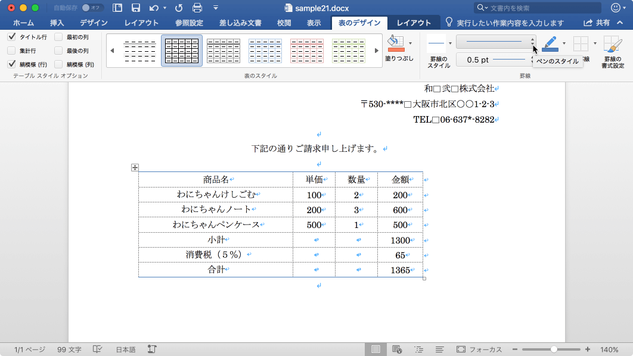Click the 140% zoom level
This screenshot has width=633, height=356.
tap(609, 349)
